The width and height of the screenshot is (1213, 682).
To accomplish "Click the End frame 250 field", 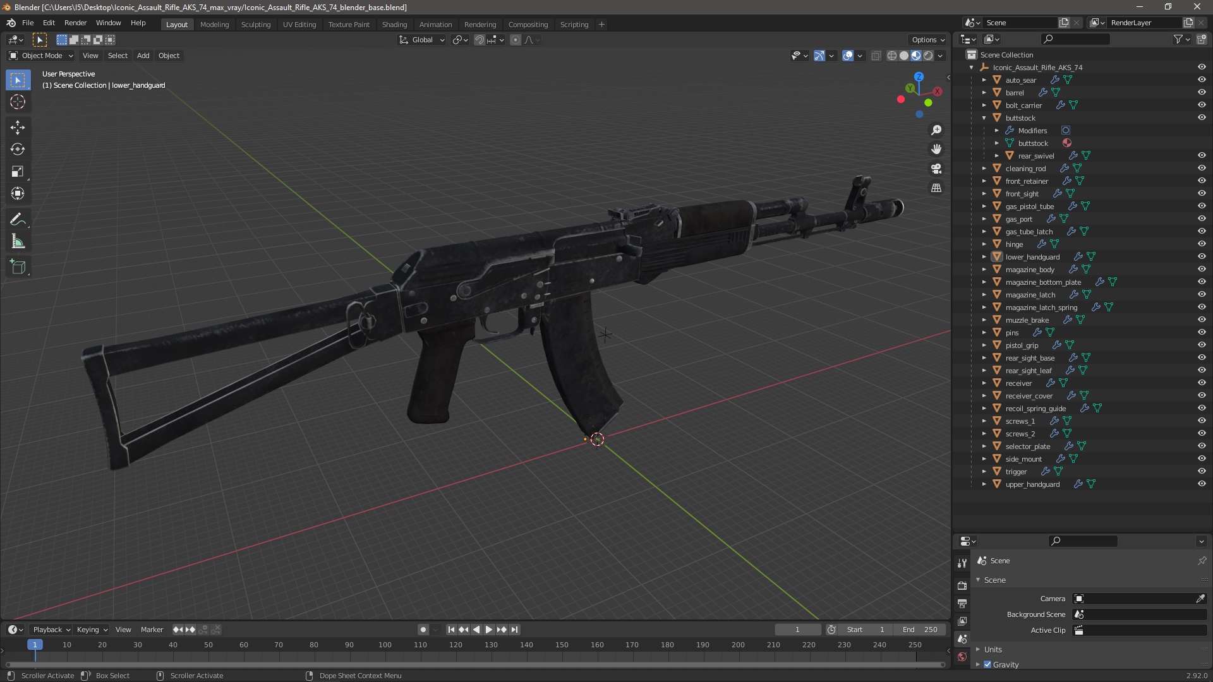I will click(921, 630).
